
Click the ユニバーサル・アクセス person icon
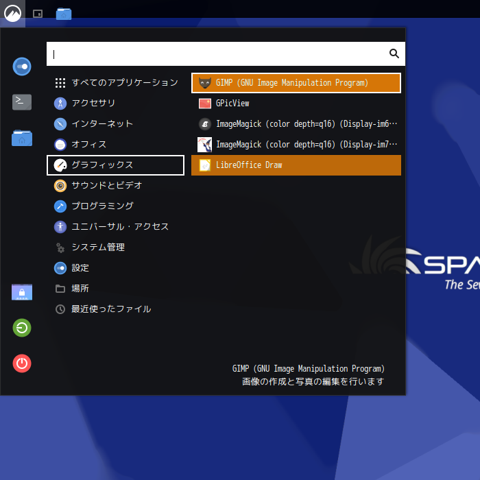[x=60, y=227]
